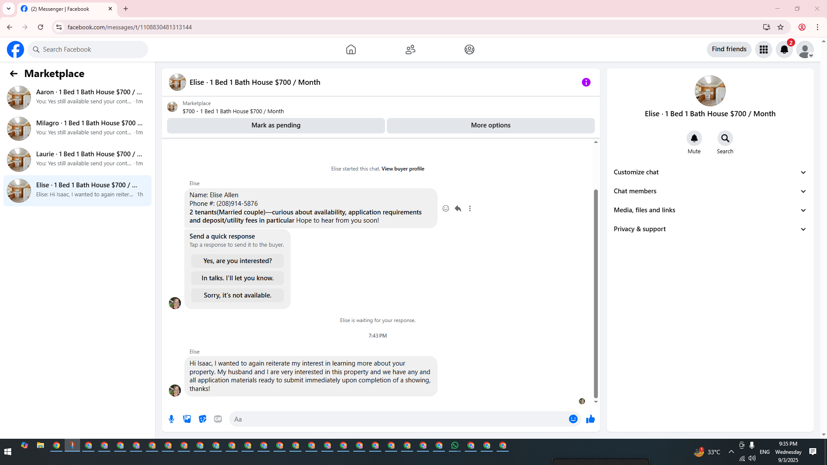Open the Windows Start menu

[7, 452]
